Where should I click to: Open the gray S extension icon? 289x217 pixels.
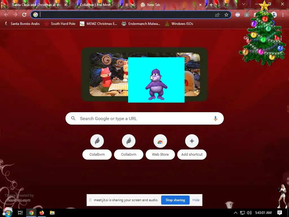pos(247,15)
